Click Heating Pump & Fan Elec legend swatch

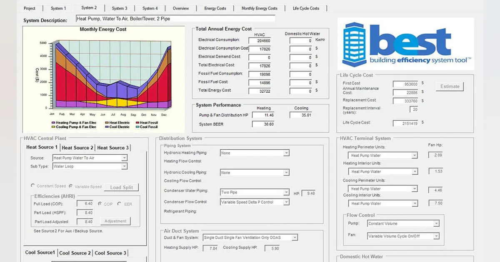(53, 123)
